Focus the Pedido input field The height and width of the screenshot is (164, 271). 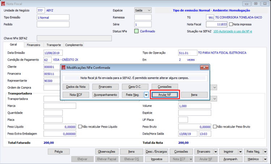(53, 24)
